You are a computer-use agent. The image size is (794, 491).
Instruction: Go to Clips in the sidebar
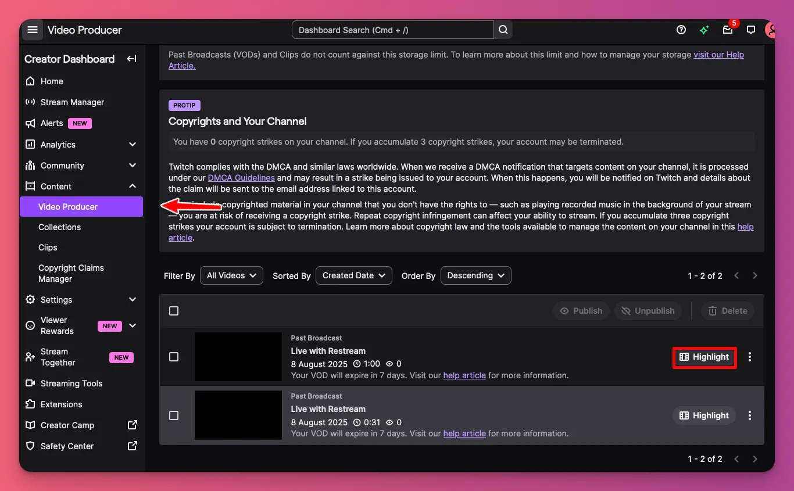[x=48, y=248]
